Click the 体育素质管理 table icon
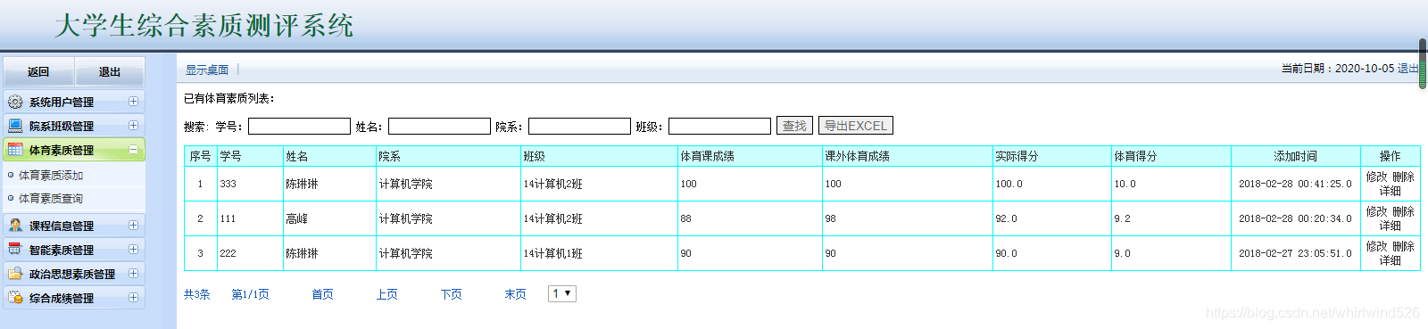 [15, 150]
